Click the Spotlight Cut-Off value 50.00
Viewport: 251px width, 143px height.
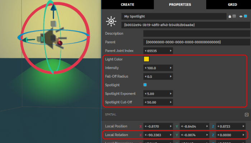pos(151,102)
